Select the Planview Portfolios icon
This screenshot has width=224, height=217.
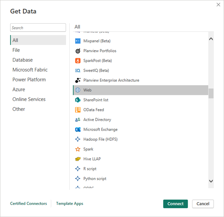78,51
